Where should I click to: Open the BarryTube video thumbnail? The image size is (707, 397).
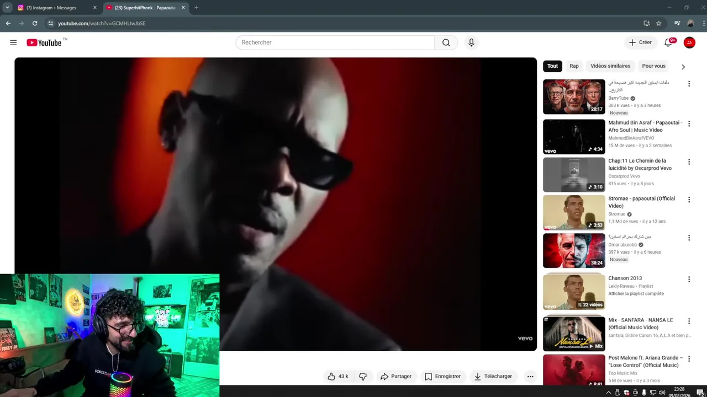point(574,97)
